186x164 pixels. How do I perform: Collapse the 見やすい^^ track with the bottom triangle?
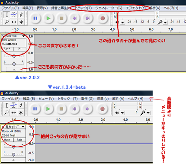pyautogui.click(x=13, y=160)
